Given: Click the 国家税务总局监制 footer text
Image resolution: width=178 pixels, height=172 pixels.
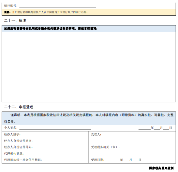Looking at the screenshot, I should [161, 168].
